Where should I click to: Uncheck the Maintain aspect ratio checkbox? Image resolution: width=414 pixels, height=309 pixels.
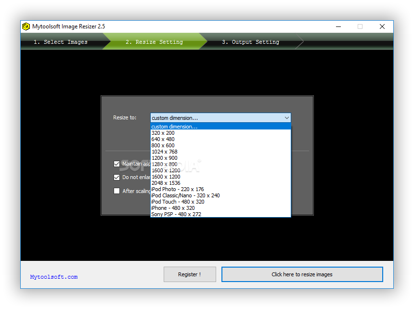(116, 164)
